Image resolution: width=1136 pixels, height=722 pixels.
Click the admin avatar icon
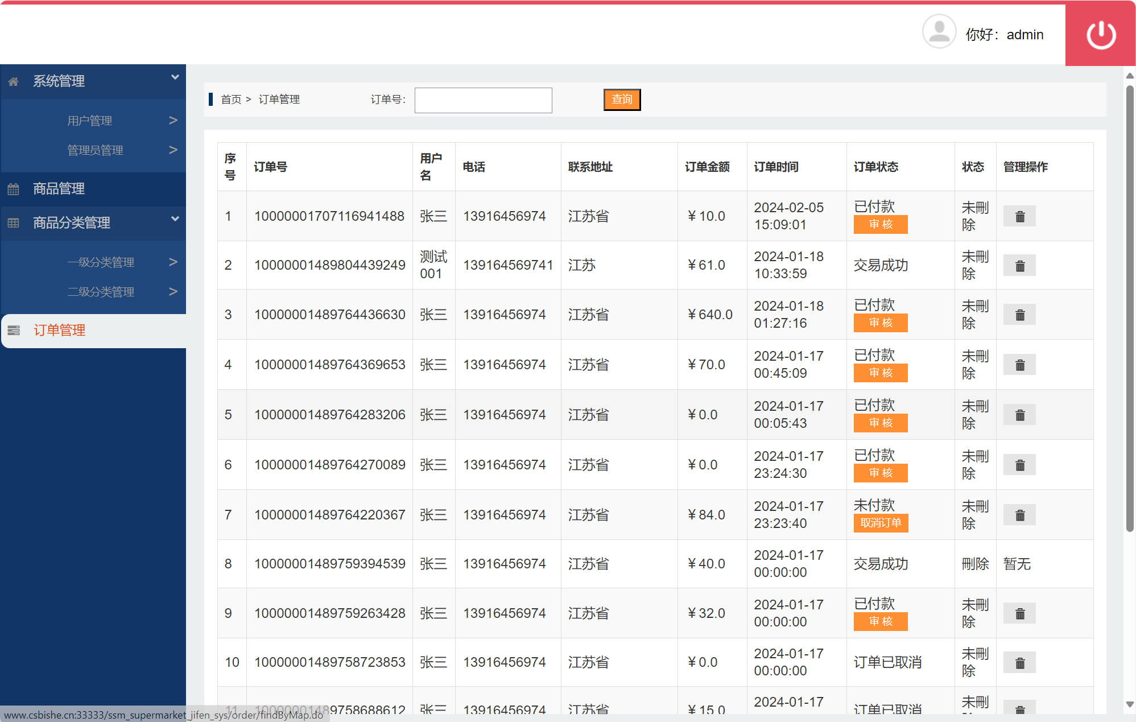tap(939, 32)
